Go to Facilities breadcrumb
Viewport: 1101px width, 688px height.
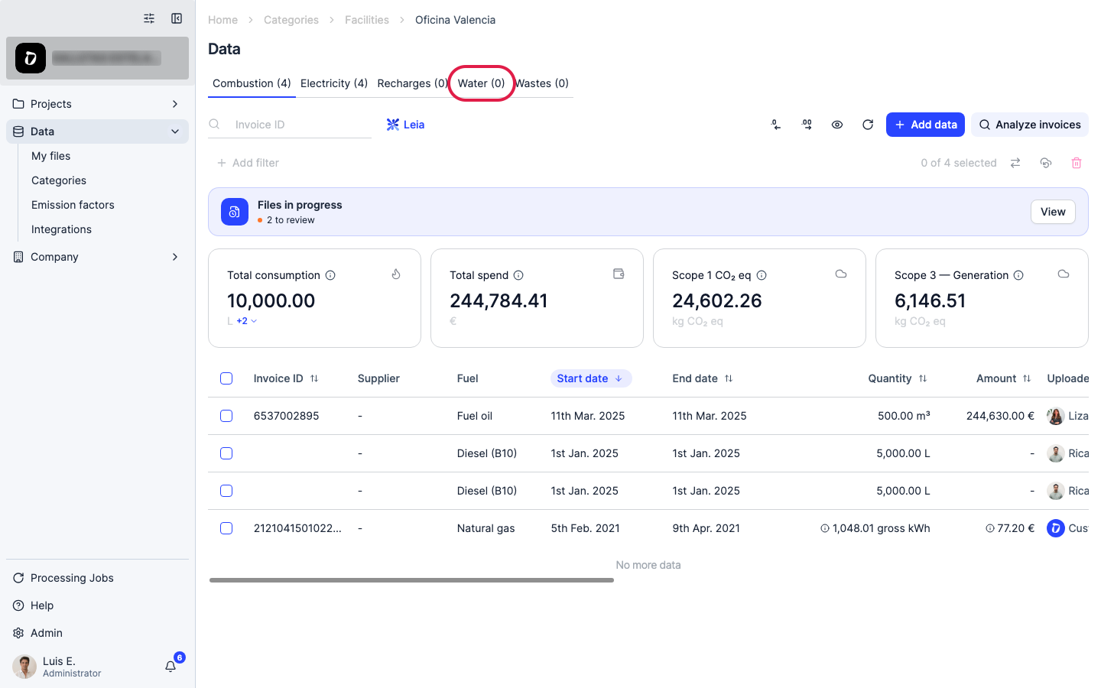pyautogui.click(x=367, y=20)
